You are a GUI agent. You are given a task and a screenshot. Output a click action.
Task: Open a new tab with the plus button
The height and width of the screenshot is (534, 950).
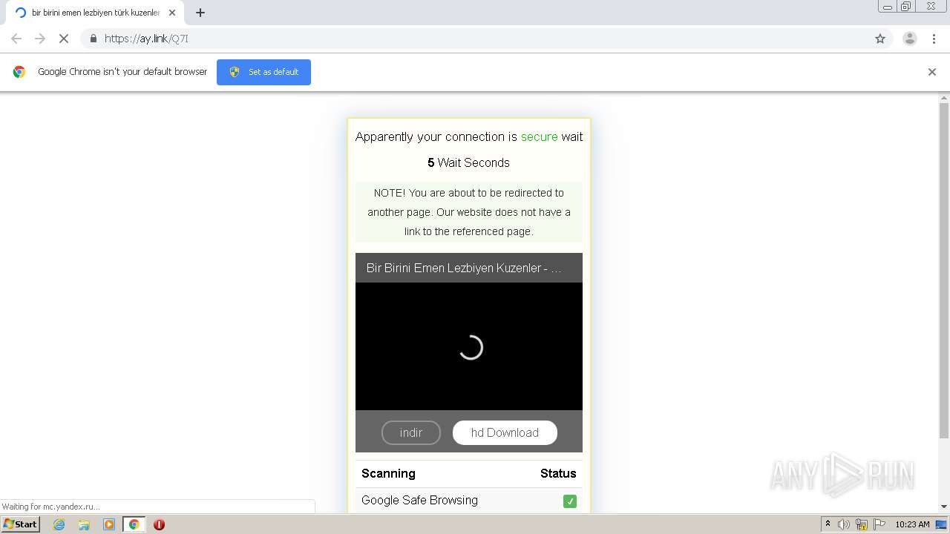tap(200, 13)
